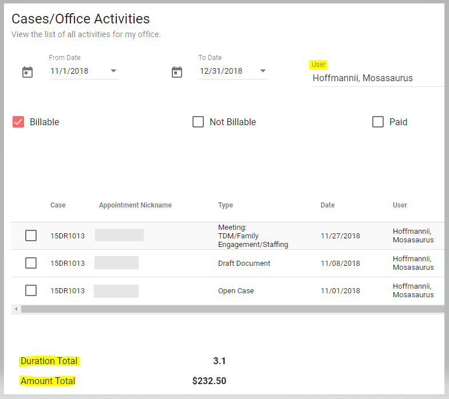
Task: Click the Cases/Office Activities heading
Action: 80,19
